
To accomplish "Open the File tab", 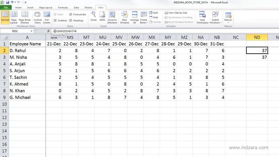I will pos(6,7).
